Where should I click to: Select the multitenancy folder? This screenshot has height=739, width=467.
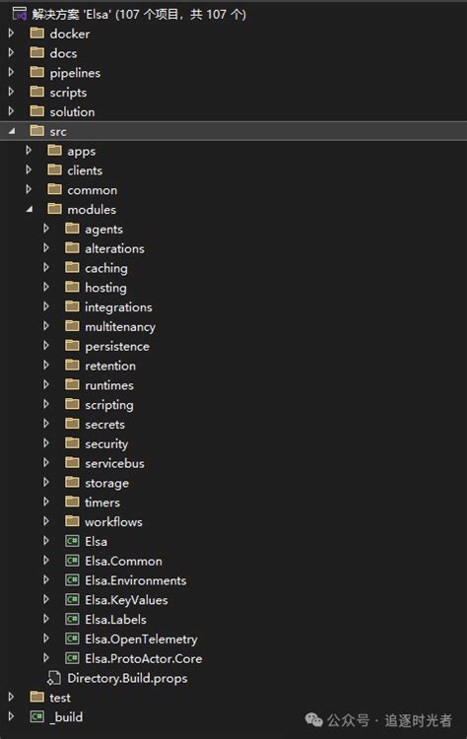[120, 326]
